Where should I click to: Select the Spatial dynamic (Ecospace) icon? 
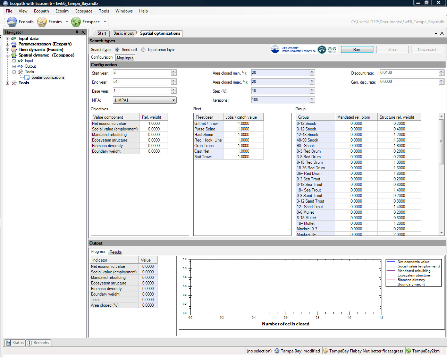[14, 55]
